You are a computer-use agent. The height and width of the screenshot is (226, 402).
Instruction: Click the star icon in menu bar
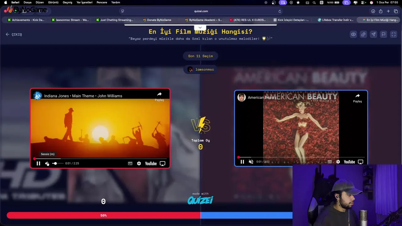pos(298,3)
